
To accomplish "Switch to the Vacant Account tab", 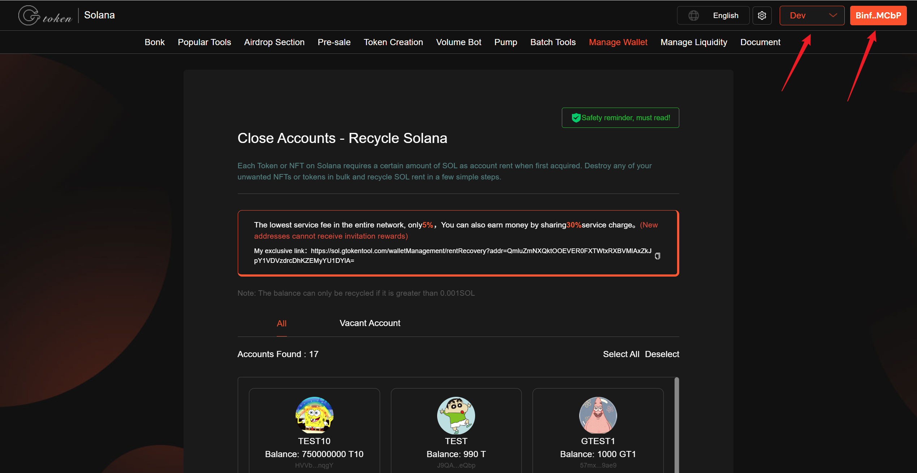I will pyautogui.click(x=370, y=323).
